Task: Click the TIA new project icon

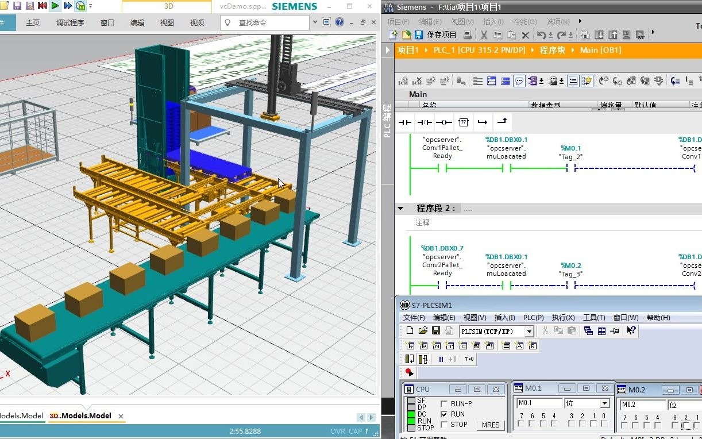Action: coord(394,35)
